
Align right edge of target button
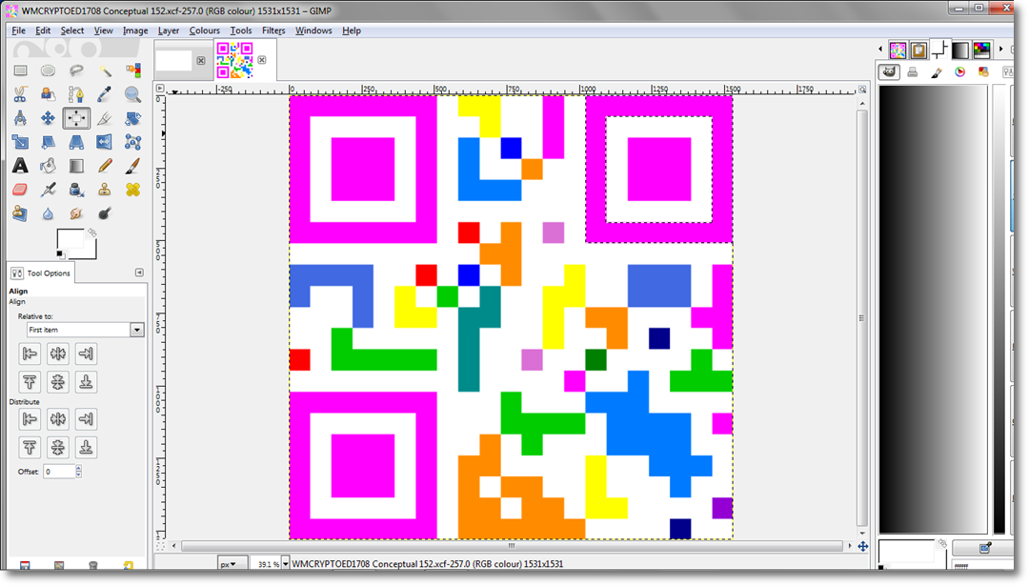(86, 354)
